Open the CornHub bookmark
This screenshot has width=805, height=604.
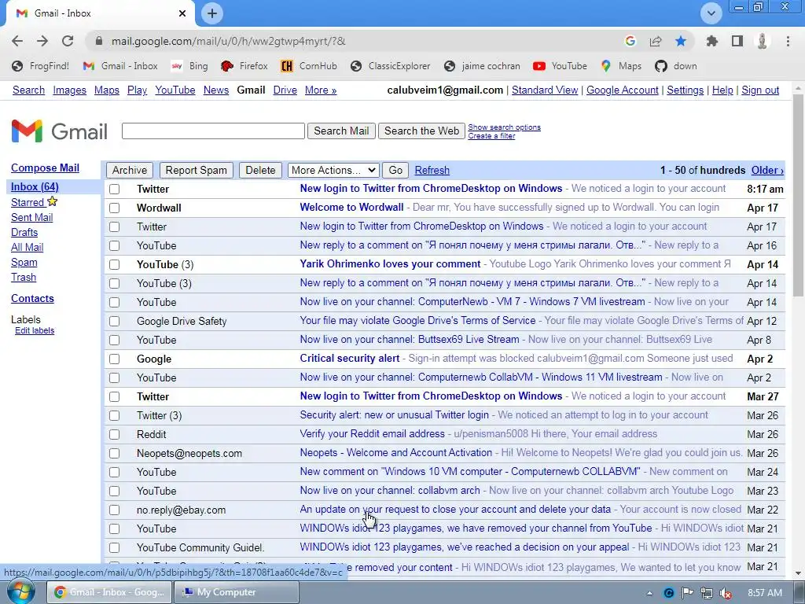(309, 66)
